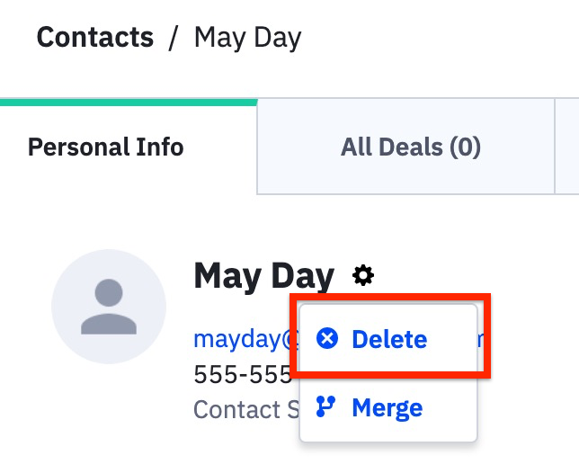Click the person silhouette avatar icon
This screenshot has height=464, width=579.
coord(109,307)
